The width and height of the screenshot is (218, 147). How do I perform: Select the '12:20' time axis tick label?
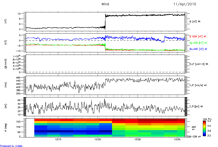point(98,139)
